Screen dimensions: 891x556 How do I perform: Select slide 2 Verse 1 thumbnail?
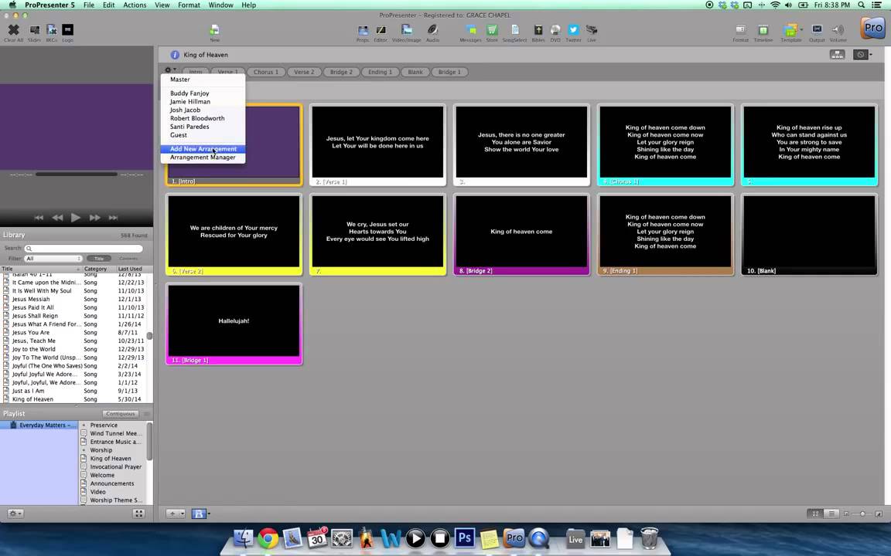[378, 144]
